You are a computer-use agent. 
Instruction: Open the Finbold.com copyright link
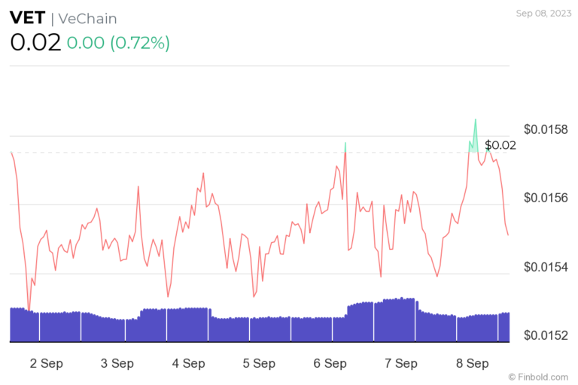[x=537, y=376]
